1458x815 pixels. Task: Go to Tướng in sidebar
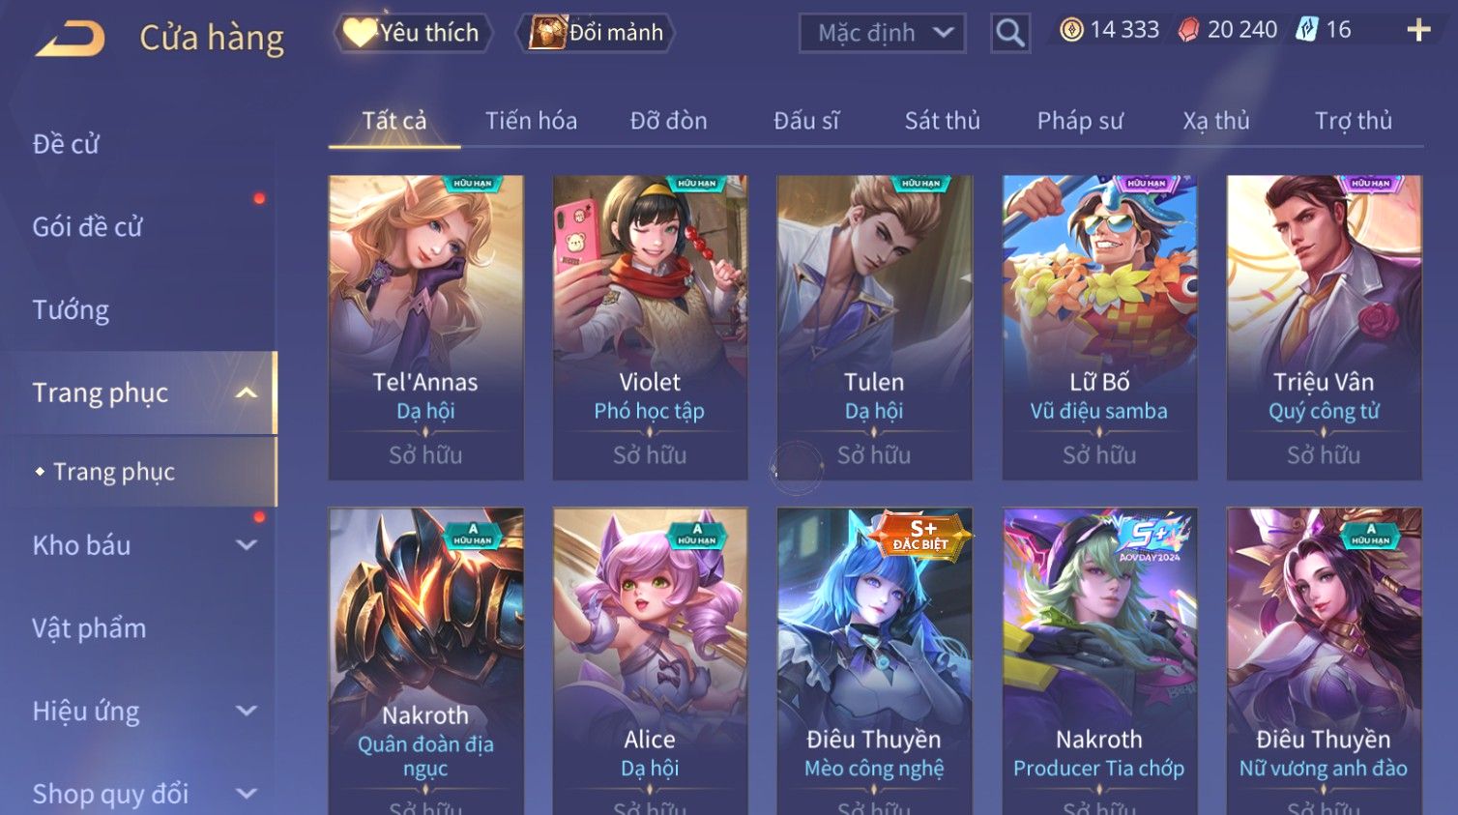click(71, 310)
